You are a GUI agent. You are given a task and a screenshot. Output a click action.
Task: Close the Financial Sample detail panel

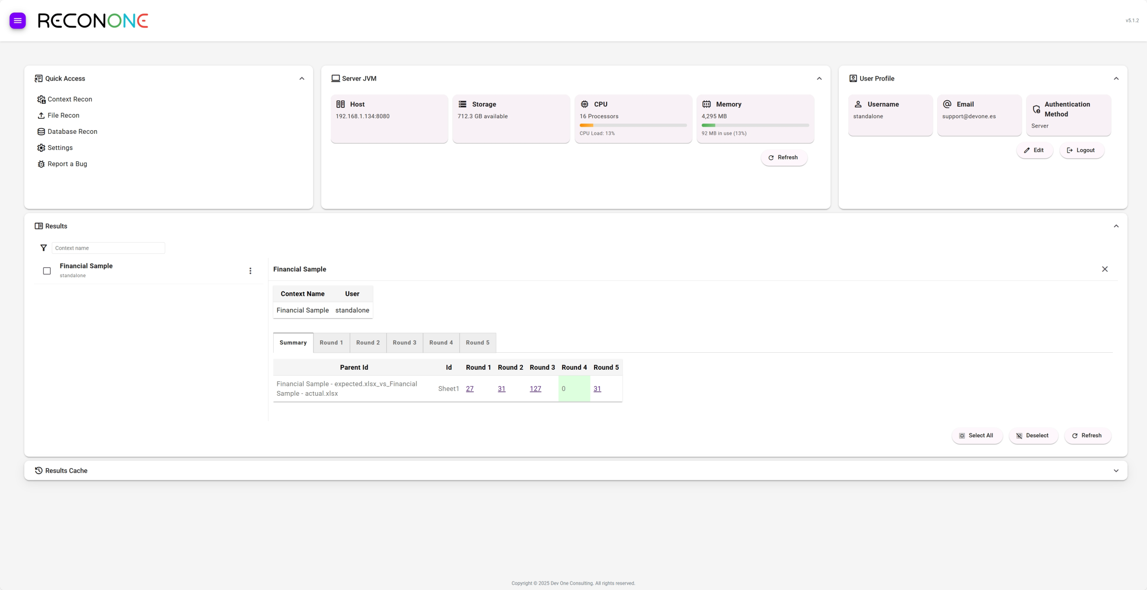pyautogui.click(x=1104, y=269)
